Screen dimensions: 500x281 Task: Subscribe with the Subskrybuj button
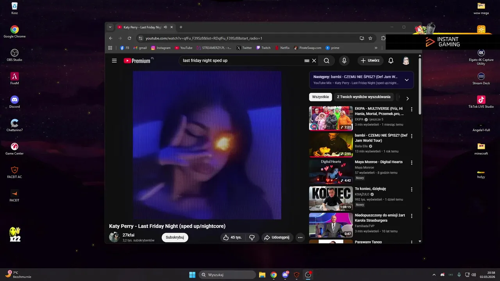tap(175, 237)
